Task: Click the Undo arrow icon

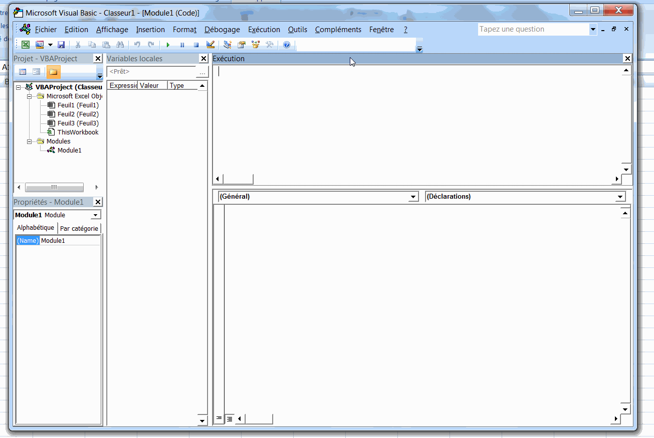Action: coord(137,45)
